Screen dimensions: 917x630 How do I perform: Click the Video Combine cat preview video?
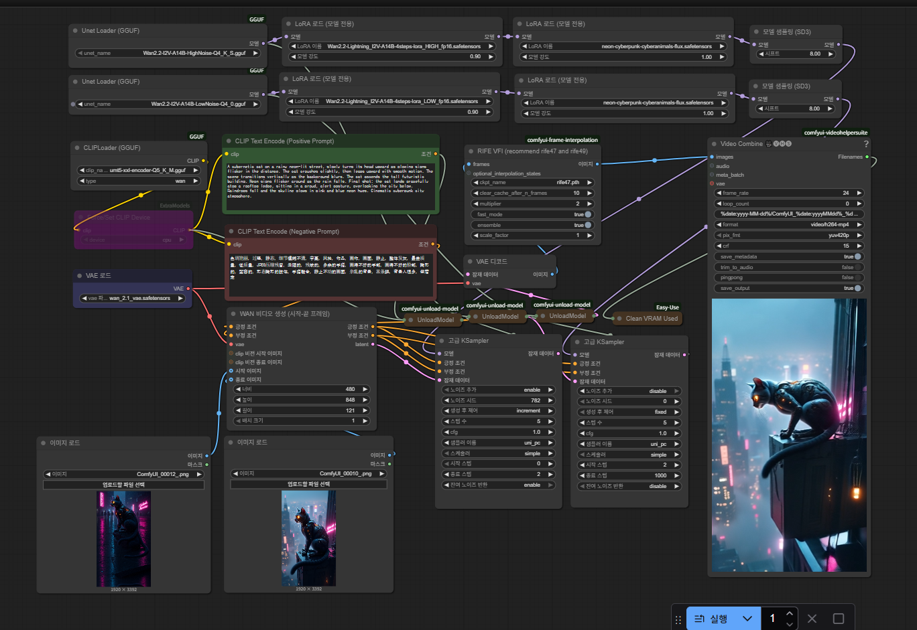(x=789, y=435)
